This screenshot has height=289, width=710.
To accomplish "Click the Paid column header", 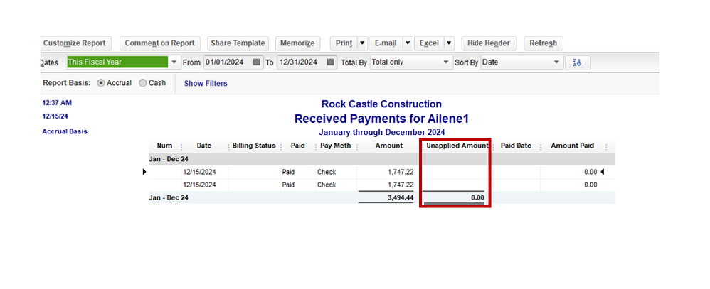I will (297, 146).
